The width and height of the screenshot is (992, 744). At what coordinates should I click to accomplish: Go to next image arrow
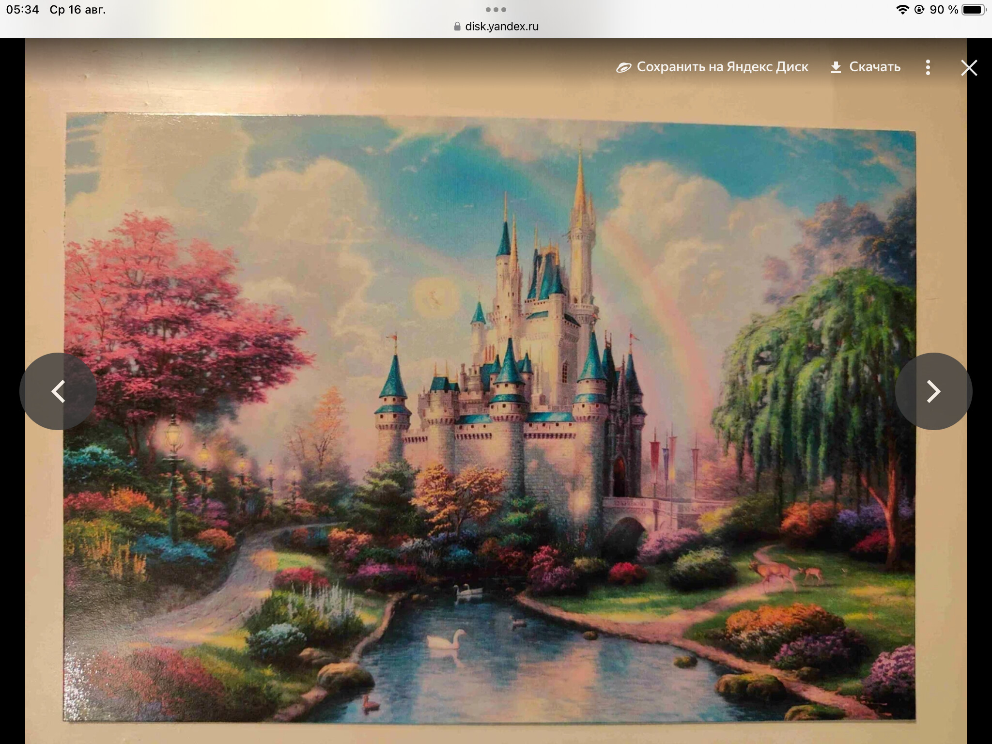(x=933, y=391)
